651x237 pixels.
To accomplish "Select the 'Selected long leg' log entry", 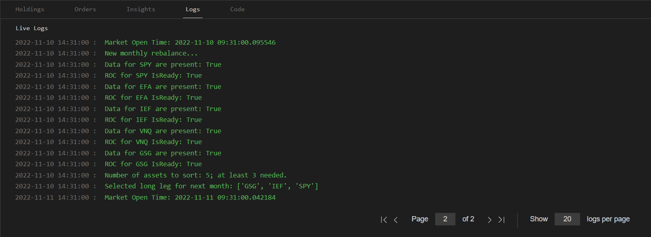I will click(x=212, y=186).
